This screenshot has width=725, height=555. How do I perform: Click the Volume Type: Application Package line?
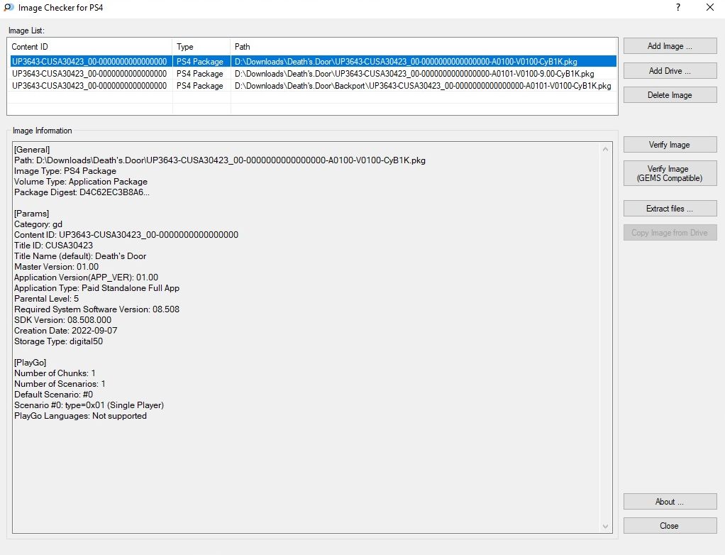point(81,182)
